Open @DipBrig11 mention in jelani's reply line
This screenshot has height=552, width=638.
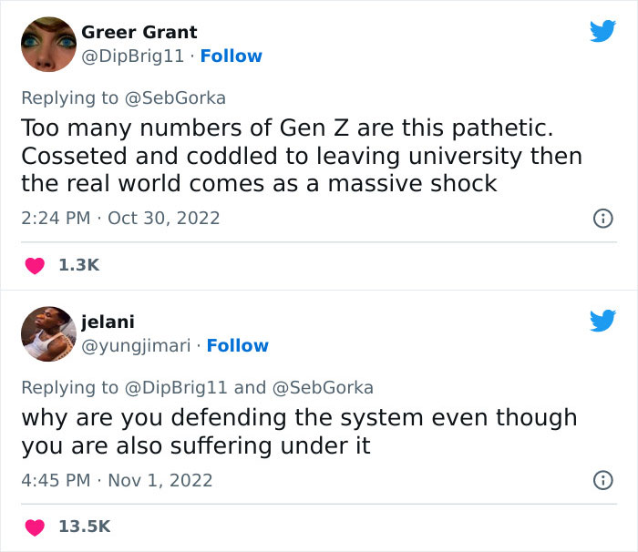[177, 387]
